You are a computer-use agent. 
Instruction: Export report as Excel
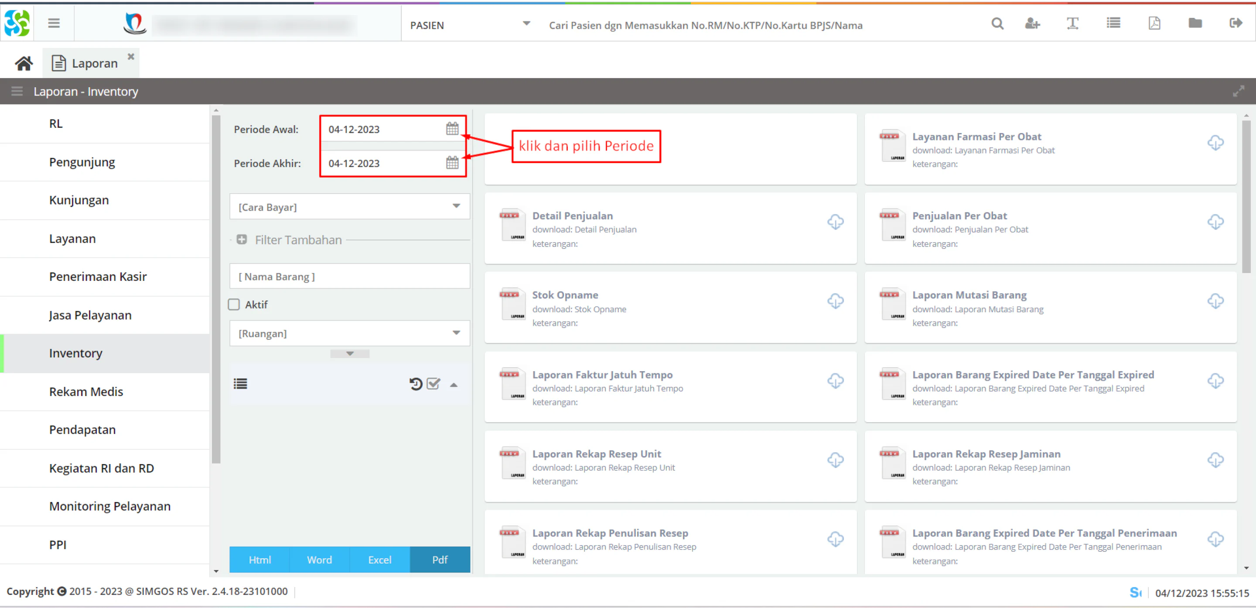[379, 560]
